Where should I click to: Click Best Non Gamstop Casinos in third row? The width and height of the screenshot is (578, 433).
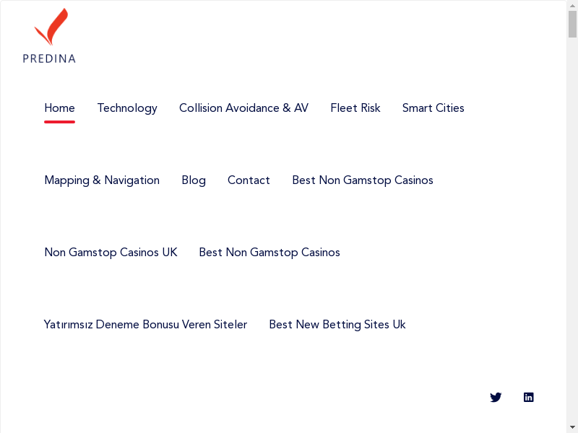click(x=269, y=253)
